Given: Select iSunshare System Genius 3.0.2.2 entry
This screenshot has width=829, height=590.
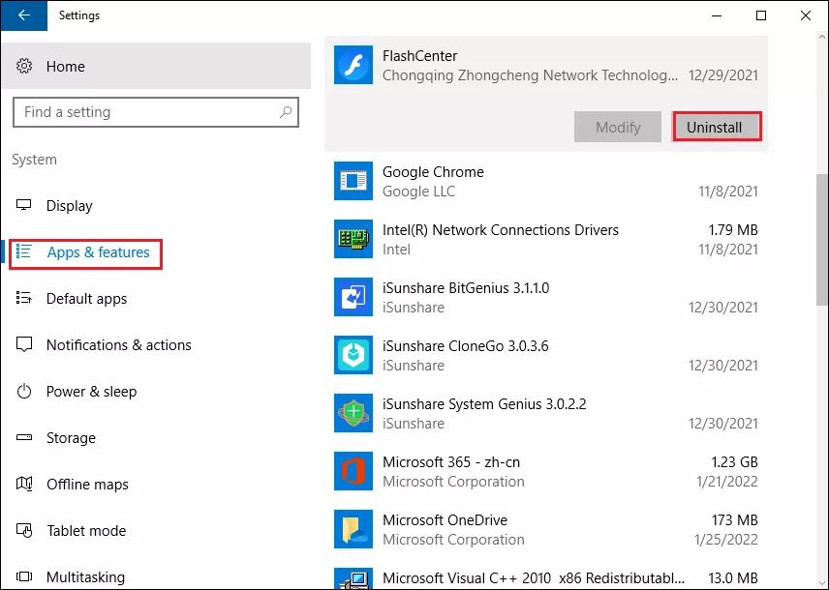Looking at the screenshot, I should pos(546,413).
